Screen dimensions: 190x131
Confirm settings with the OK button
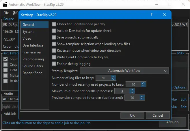pos(132,115)
